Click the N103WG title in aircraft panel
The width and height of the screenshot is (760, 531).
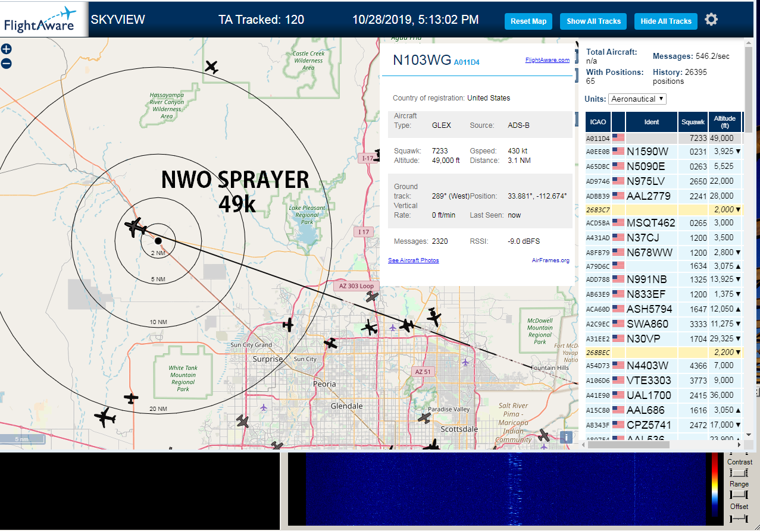[x=421, y=59]
